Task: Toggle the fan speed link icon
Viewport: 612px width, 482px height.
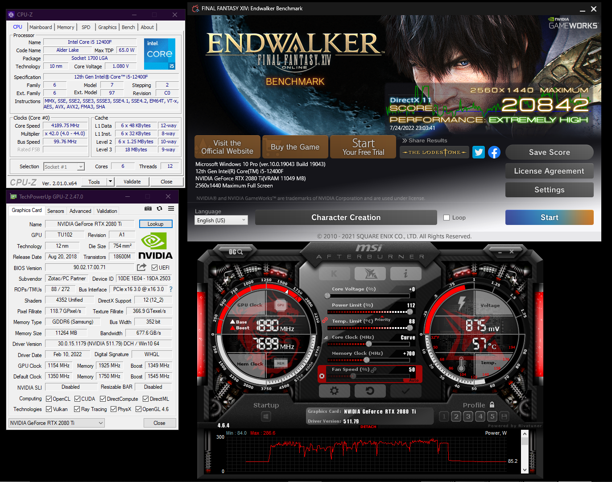Action: (x=374, y=370)
